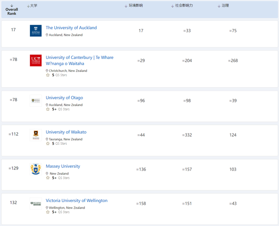This screenshot has width=279, height=226.
Task: Sort table by Overall Rank column
Action: point(12,10)
